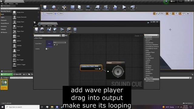Open Browse icon in Sound Cue toolbar
The height and width of the screenshot is (109, 194).
click(42, 30)
